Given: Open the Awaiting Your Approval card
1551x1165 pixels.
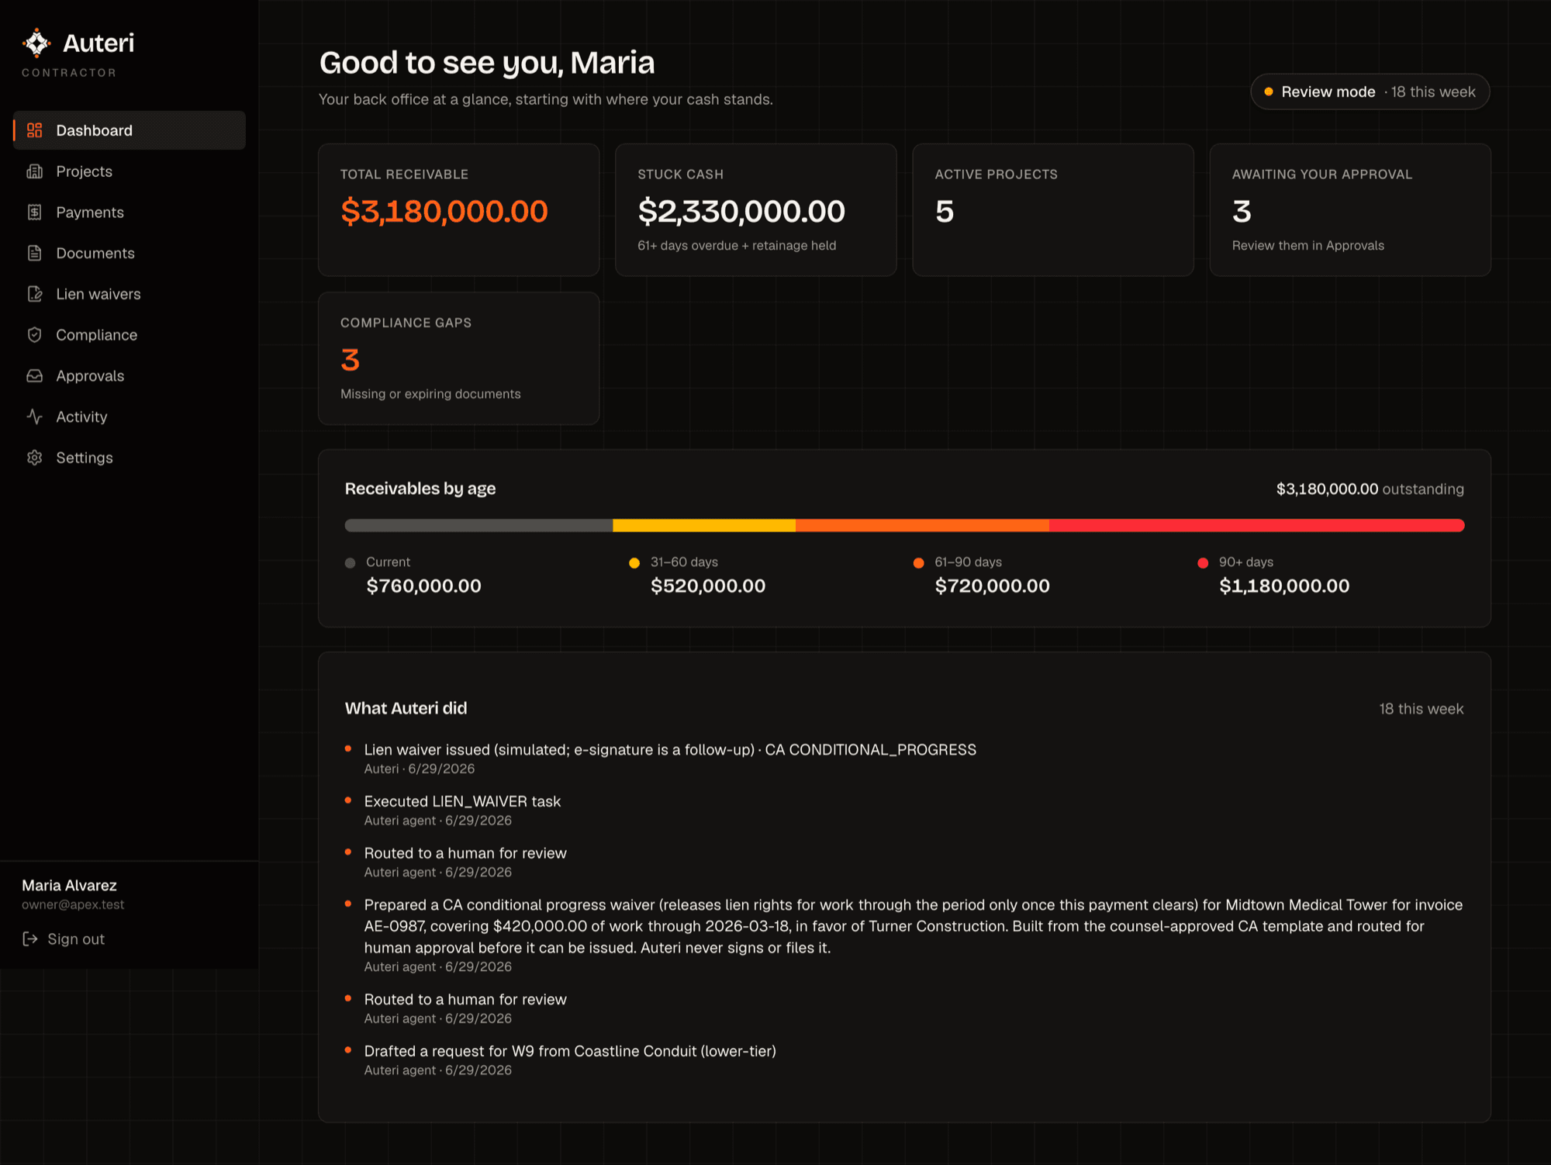Looking at the screenshot, I should click(1350, 209).
